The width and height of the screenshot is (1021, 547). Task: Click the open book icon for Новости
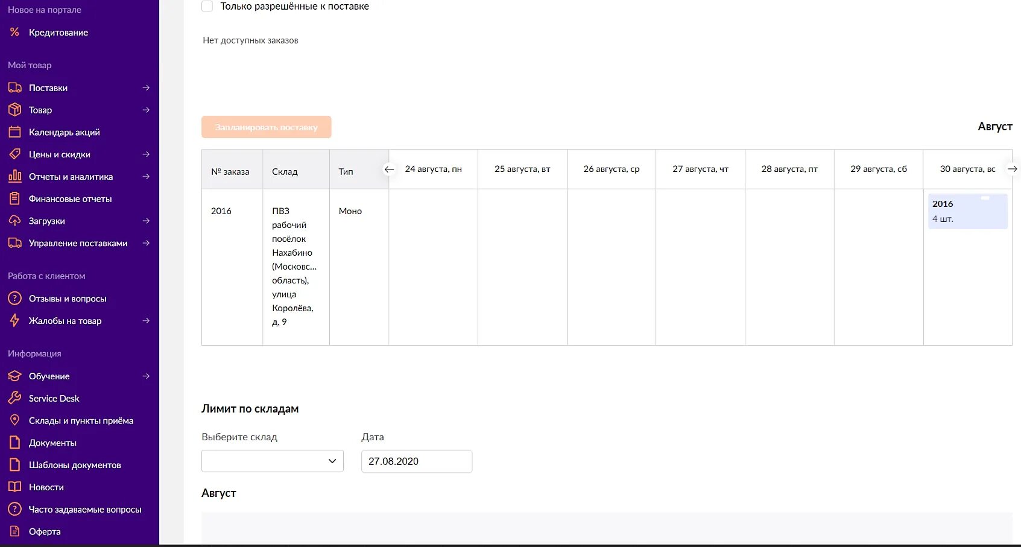point(14,487)
